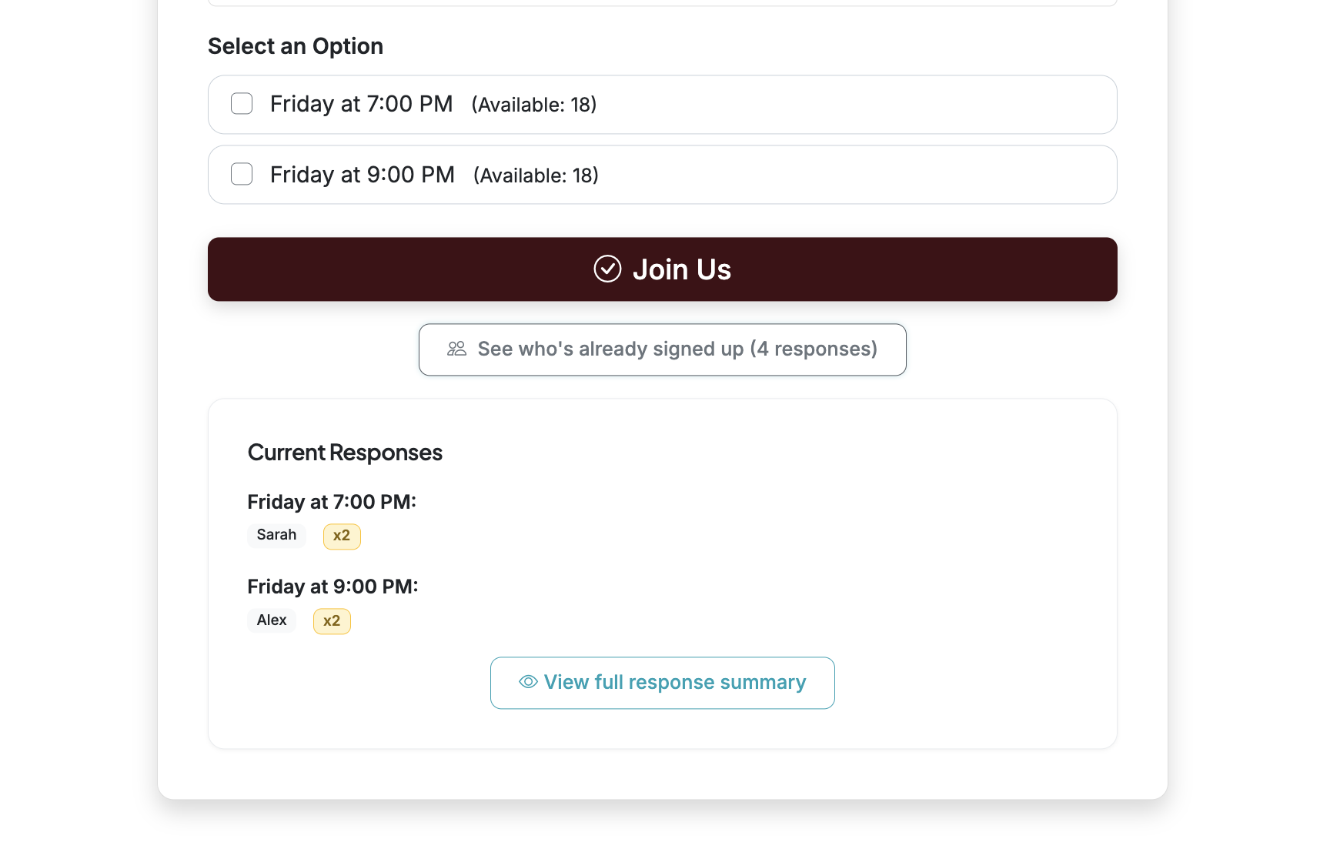The width and height of the screenshot is (1320, 859).
Task: Select the 7:00 PM time slot row
Action: coord(662,104)
